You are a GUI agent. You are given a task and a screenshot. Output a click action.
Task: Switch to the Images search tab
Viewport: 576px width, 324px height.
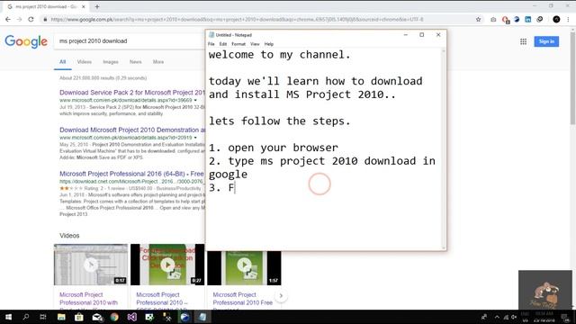(x=111, y=62)
